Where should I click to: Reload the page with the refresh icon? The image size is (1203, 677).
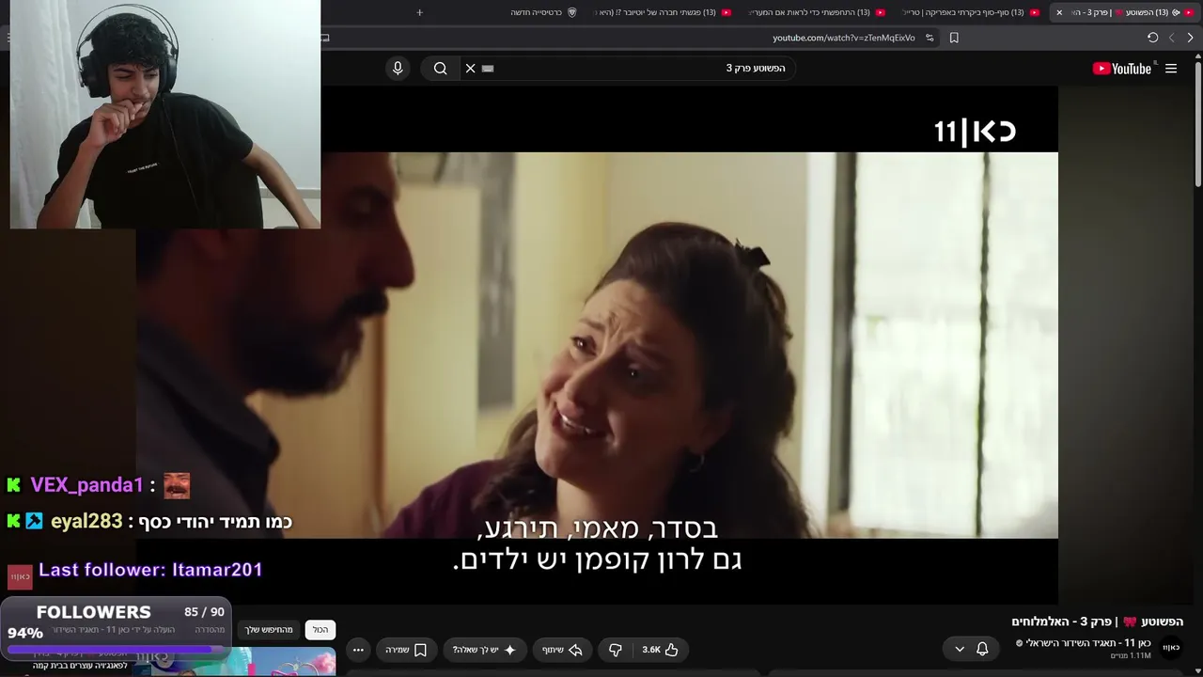[x=1152, y=38]
